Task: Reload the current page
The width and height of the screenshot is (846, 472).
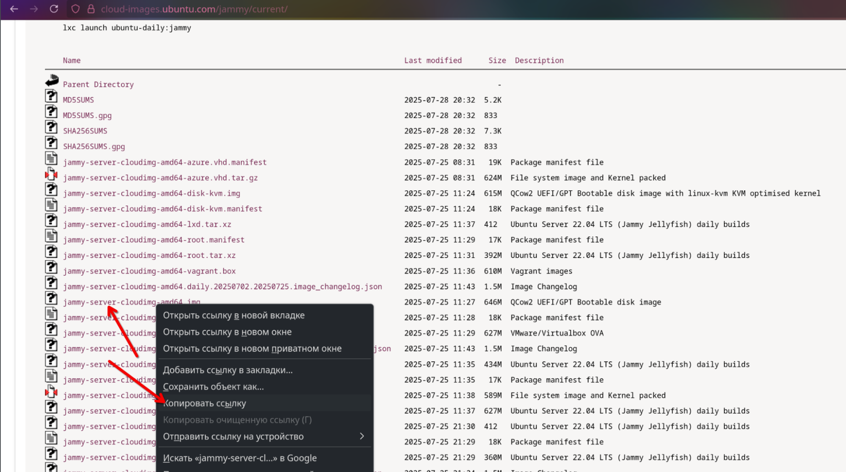Action: click(54, 9)
